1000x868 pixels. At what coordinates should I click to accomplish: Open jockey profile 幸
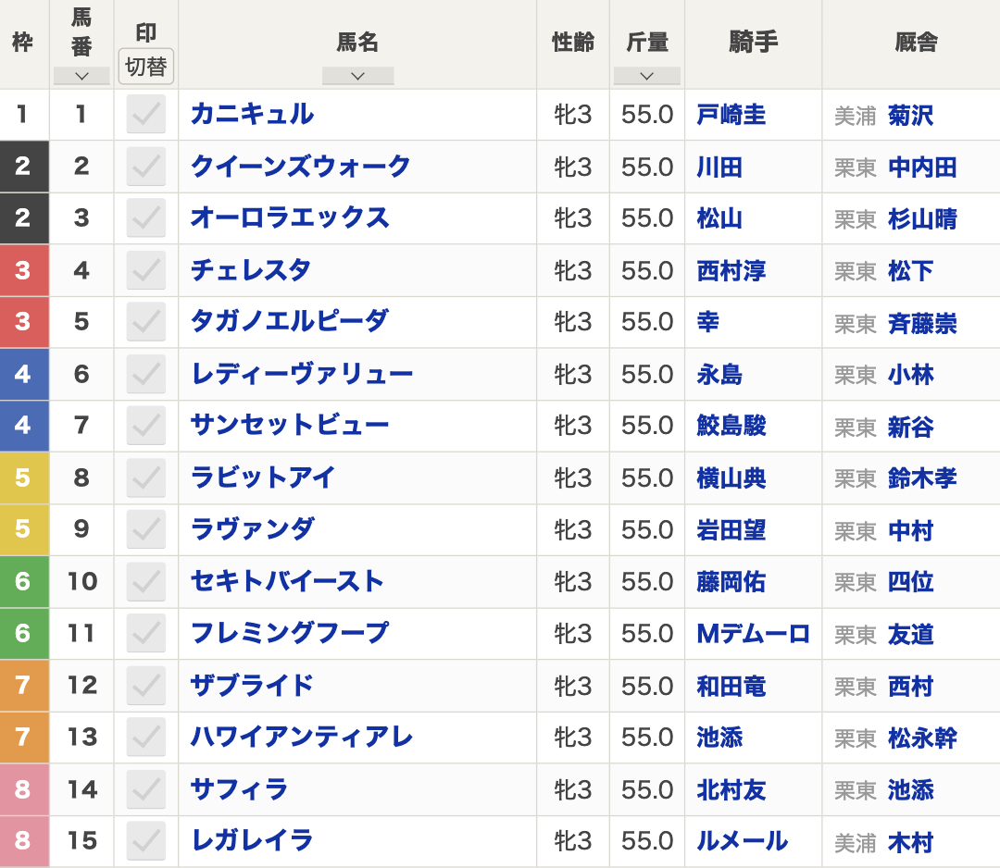pyautogui.click(x=708, y=322)
